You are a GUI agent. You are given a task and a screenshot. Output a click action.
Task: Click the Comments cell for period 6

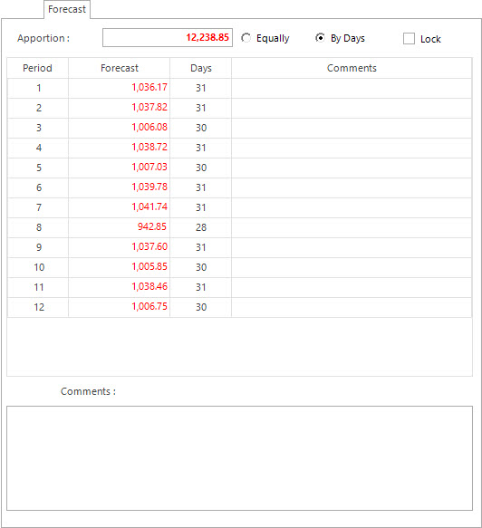[x=352, y=187]
